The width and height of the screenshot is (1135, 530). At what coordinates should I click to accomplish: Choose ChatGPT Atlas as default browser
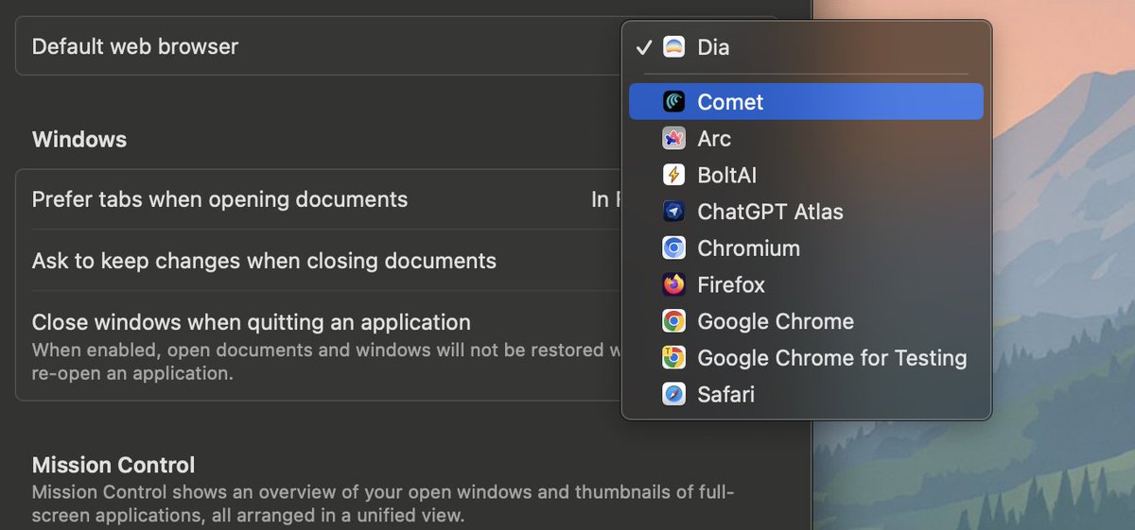pos(806,212)
